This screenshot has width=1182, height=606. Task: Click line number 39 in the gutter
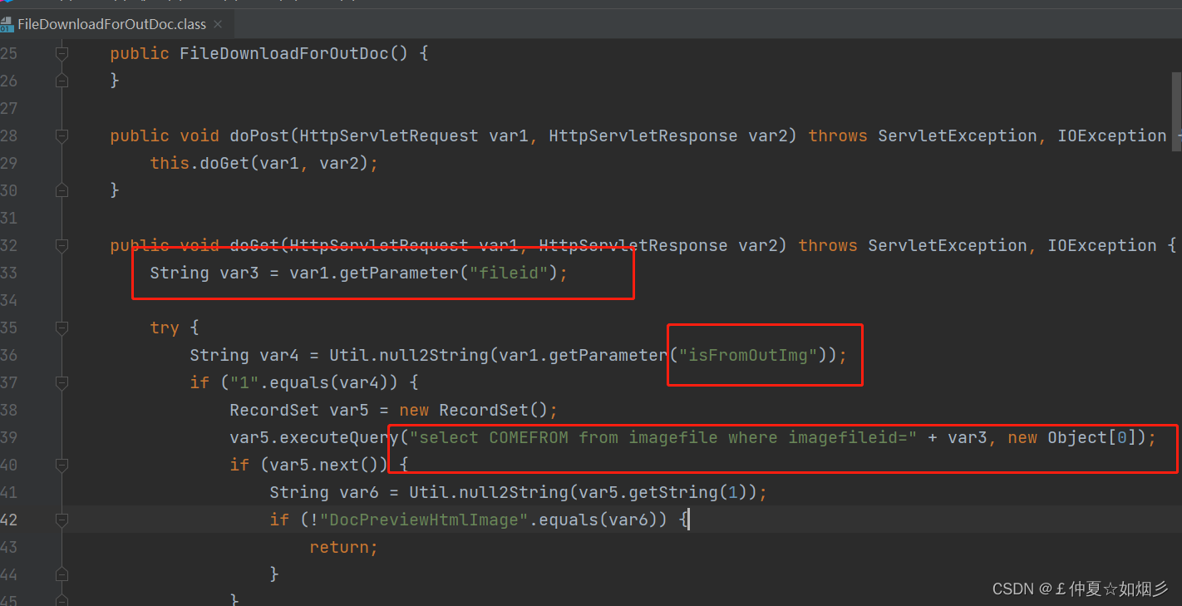click(x=8, y=437)
